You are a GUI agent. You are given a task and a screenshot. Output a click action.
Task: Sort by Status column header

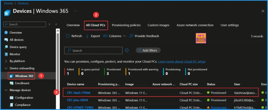(211, 84)
